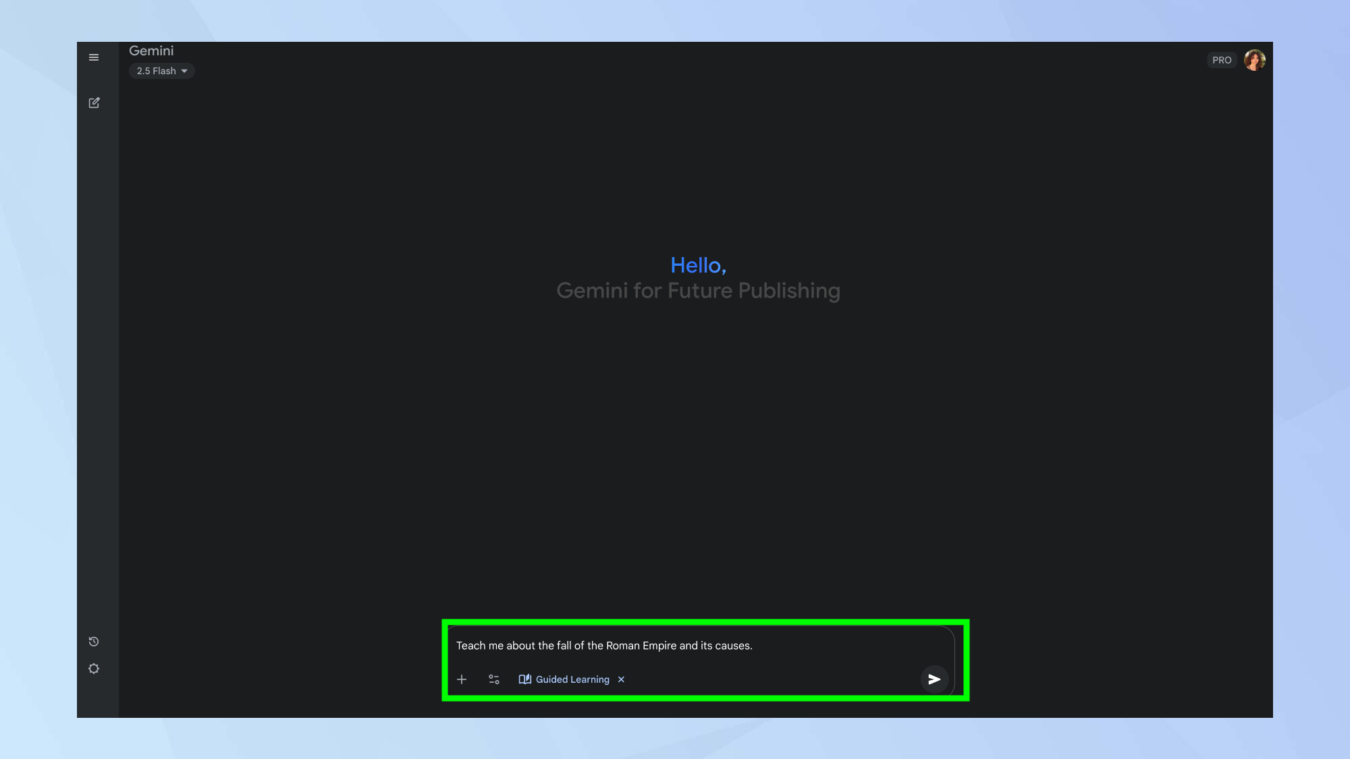Screen dimensions: 1350x759
Task: Click the caret arrow beside 2.5 Flash
Action: pos(184,71)
